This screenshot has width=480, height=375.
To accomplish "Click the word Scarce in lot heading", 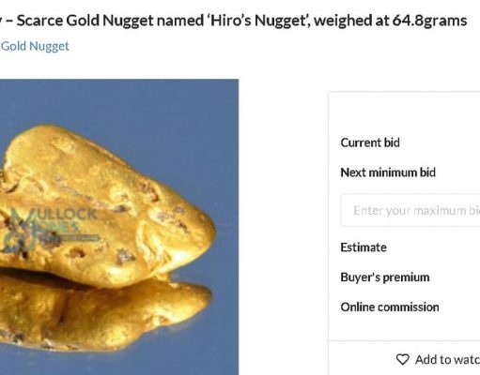I will pos(39,21).
